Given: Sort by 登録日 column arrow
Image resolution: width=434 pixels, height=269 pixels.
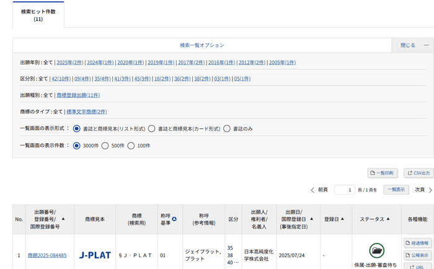Looking at the screenshot, I should click(342, 219).
